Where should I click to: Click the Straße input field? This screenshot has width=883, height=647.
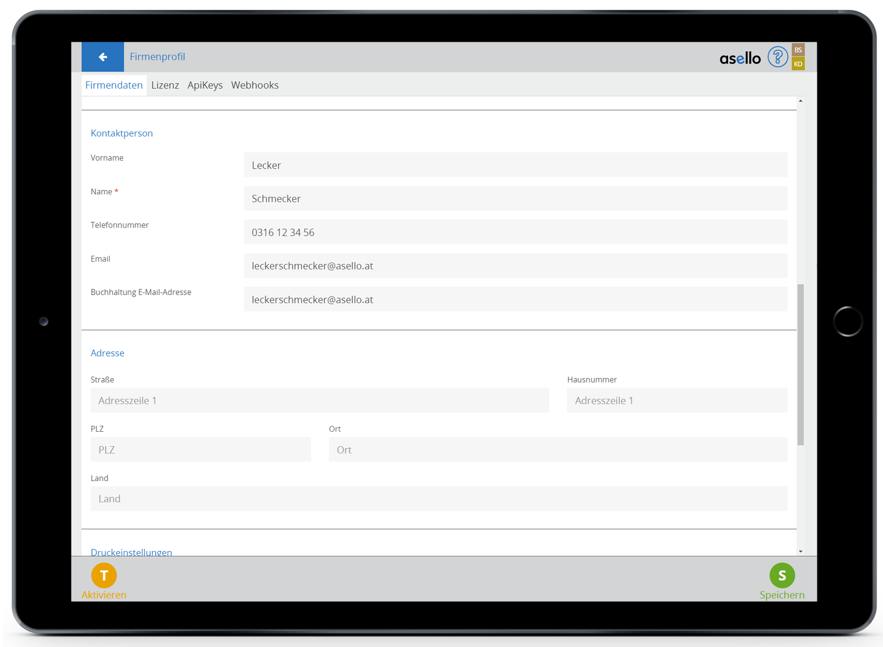point(320,401)
